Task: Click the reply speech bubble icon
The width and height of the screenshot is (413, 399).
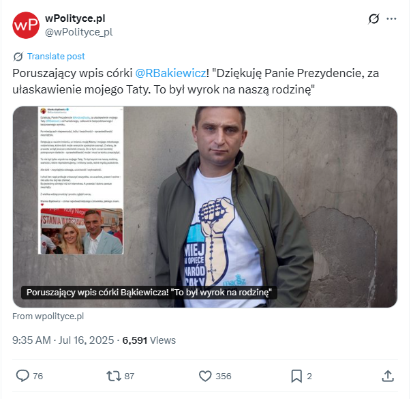Action: 22,376
